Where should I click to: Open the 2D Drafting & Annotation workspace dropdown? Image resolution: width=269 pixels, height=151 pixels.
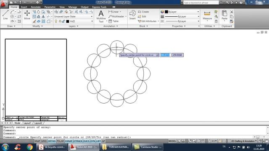point(243,141)
